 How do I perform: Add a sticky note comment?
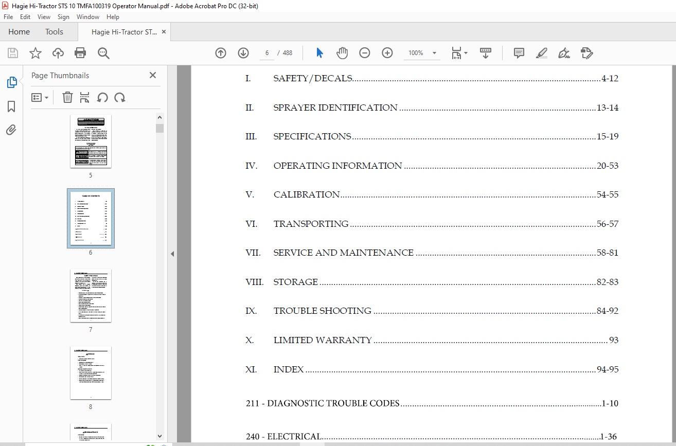519,53
